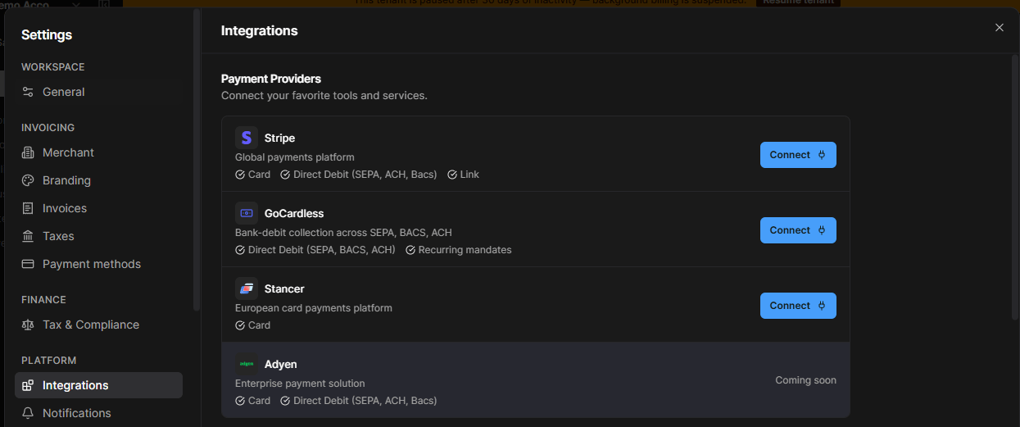Click Stripe's Direct Debit feature tag
Screen dimensions: 1020x427
(x=359, y=175)
